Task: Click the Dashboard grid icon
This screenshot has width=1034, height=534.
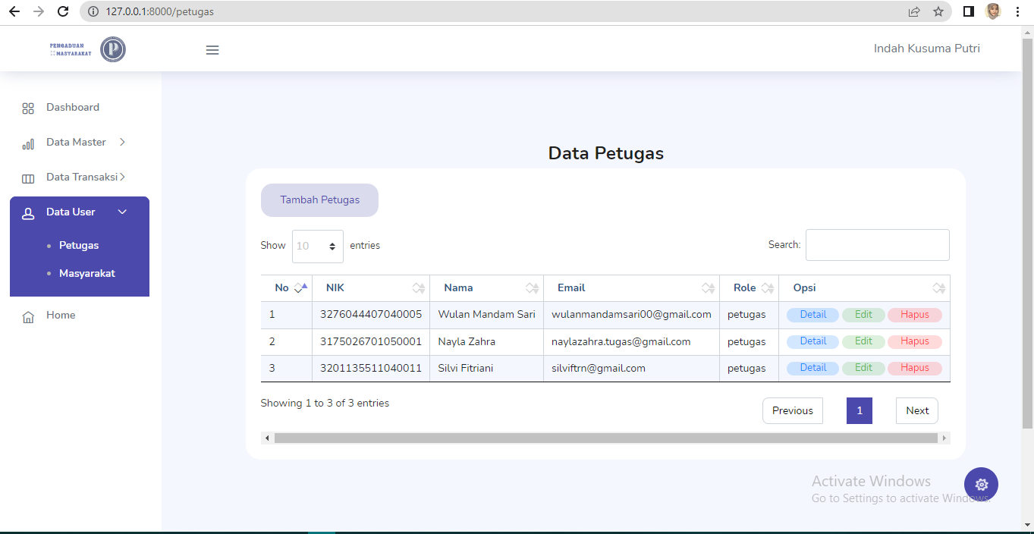Action: (x=28, y=108)
